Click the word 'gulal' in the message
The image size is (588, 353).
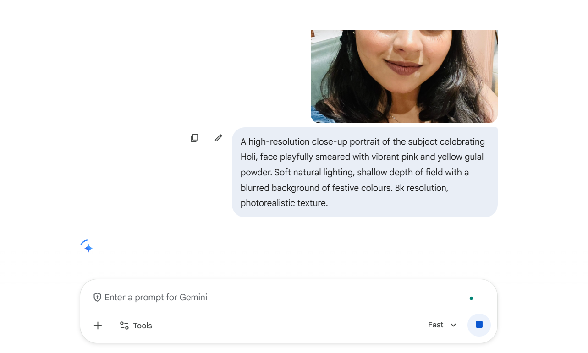(473, 157)
